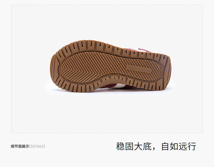Click the character 行 ending the slogan

pyautogui.click(x=192, y=146)
